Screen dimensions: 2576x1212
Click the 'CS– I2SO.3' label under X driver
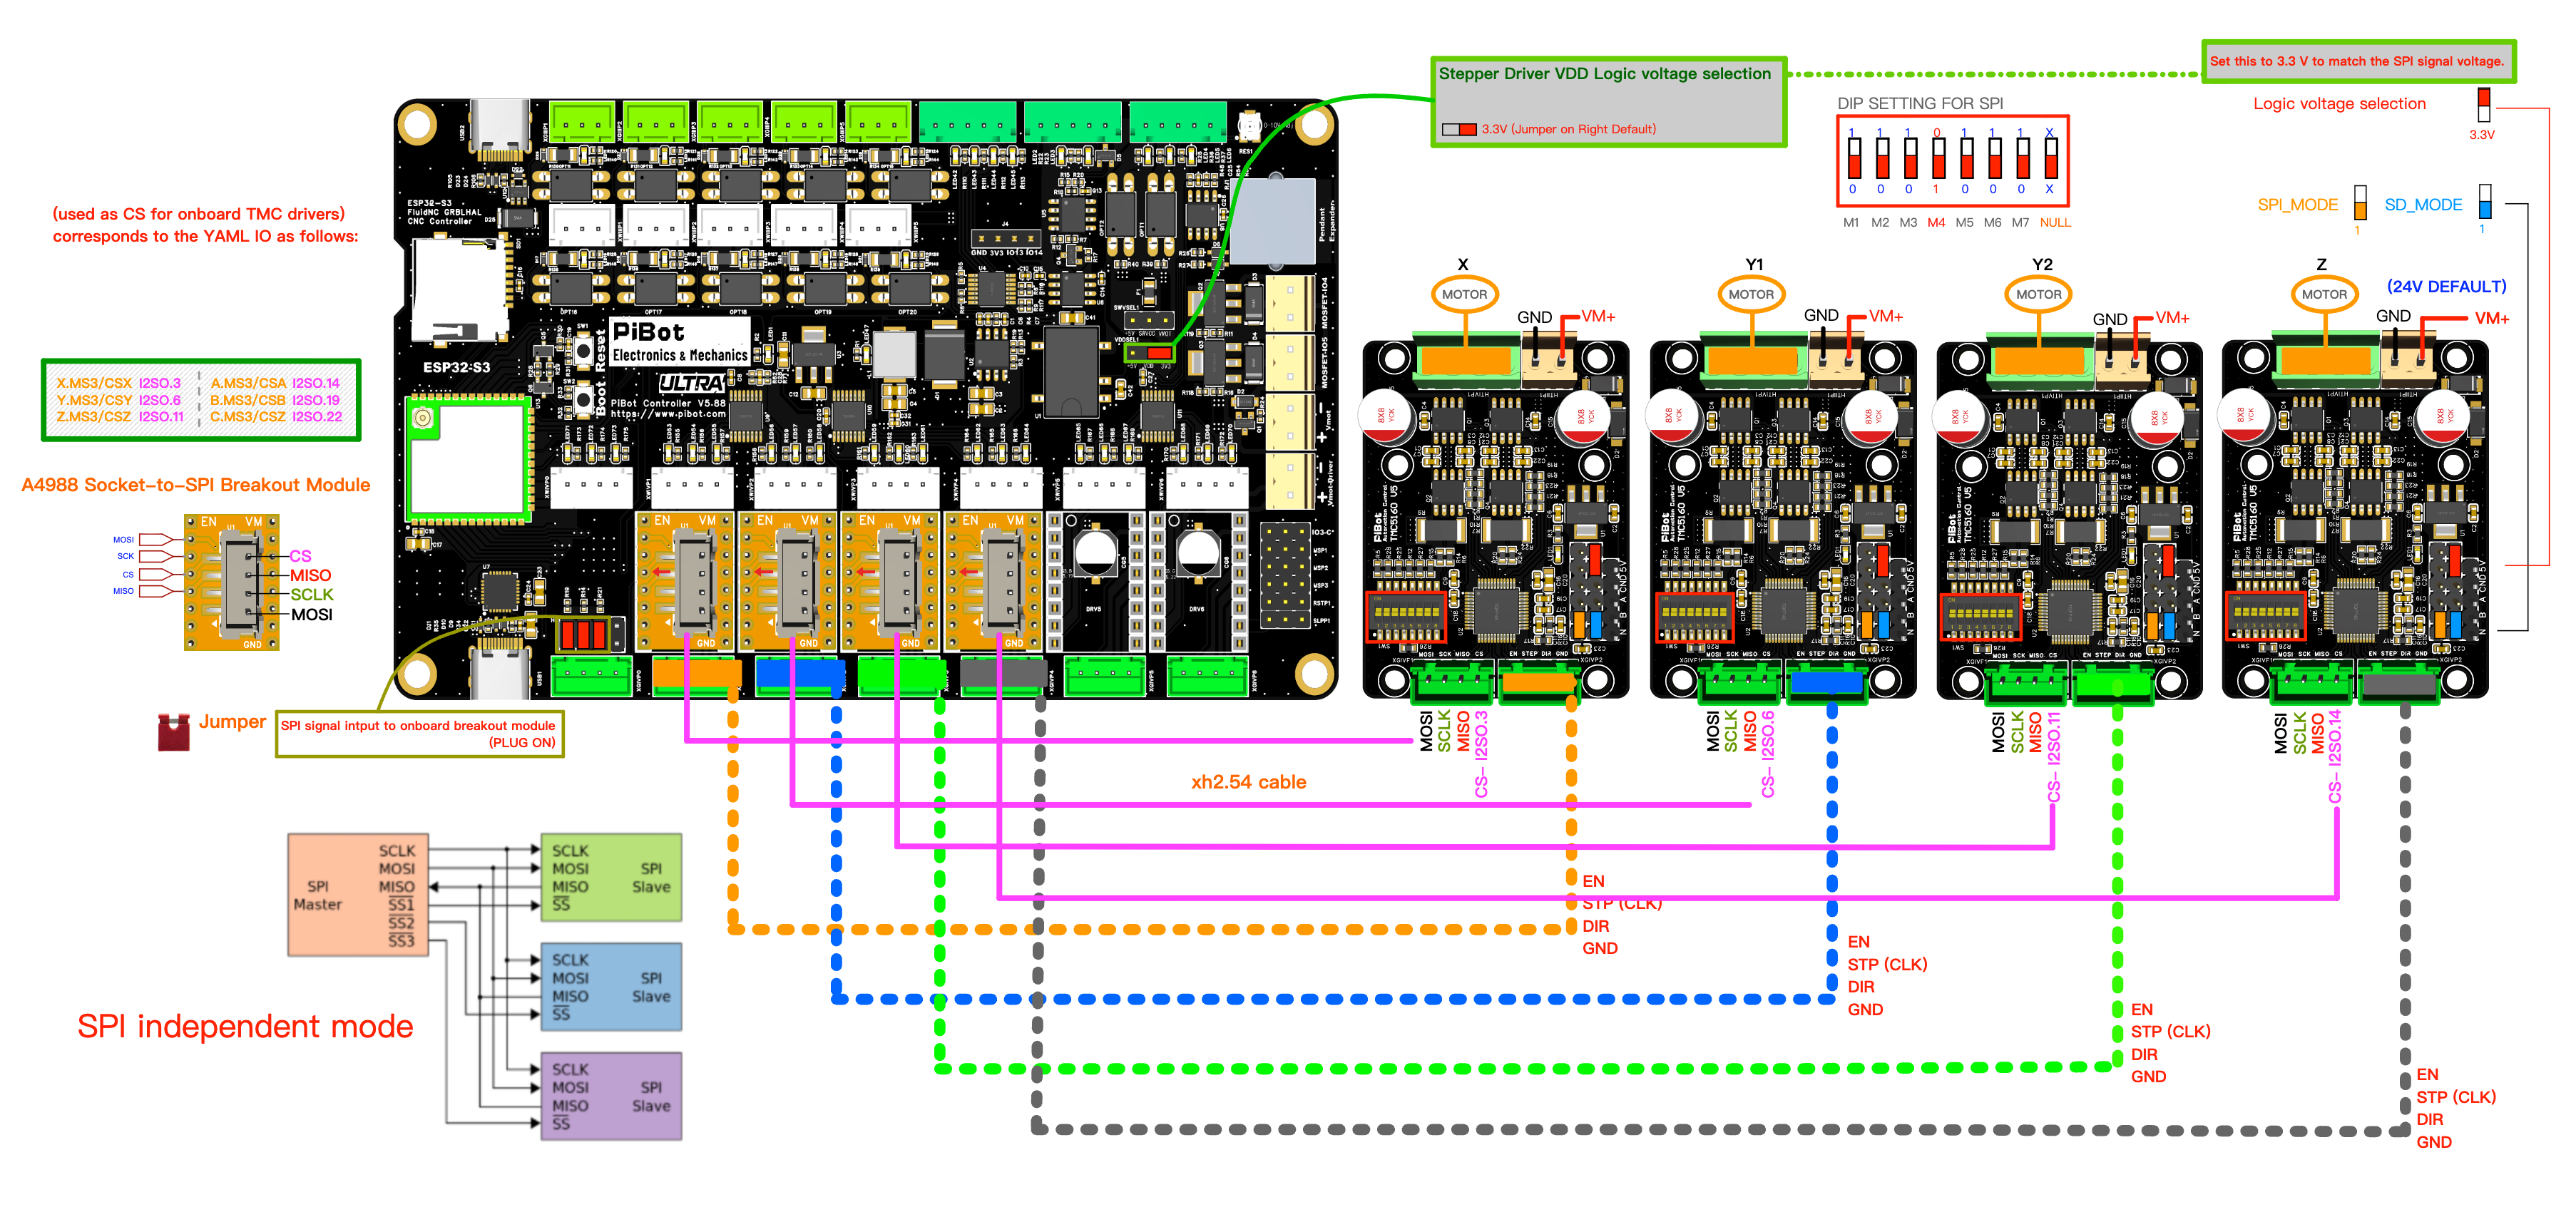point(1481,754)
